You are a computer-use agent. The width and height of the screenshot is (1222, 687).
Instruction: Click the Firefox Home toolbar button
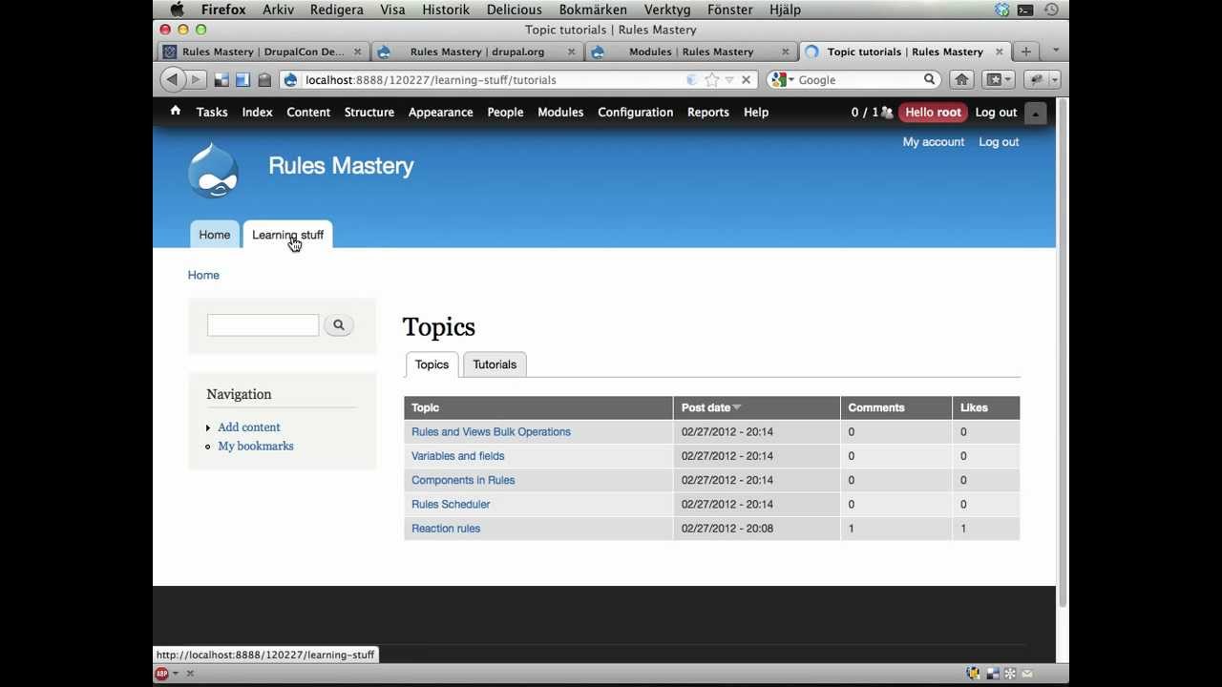[961, 80]
